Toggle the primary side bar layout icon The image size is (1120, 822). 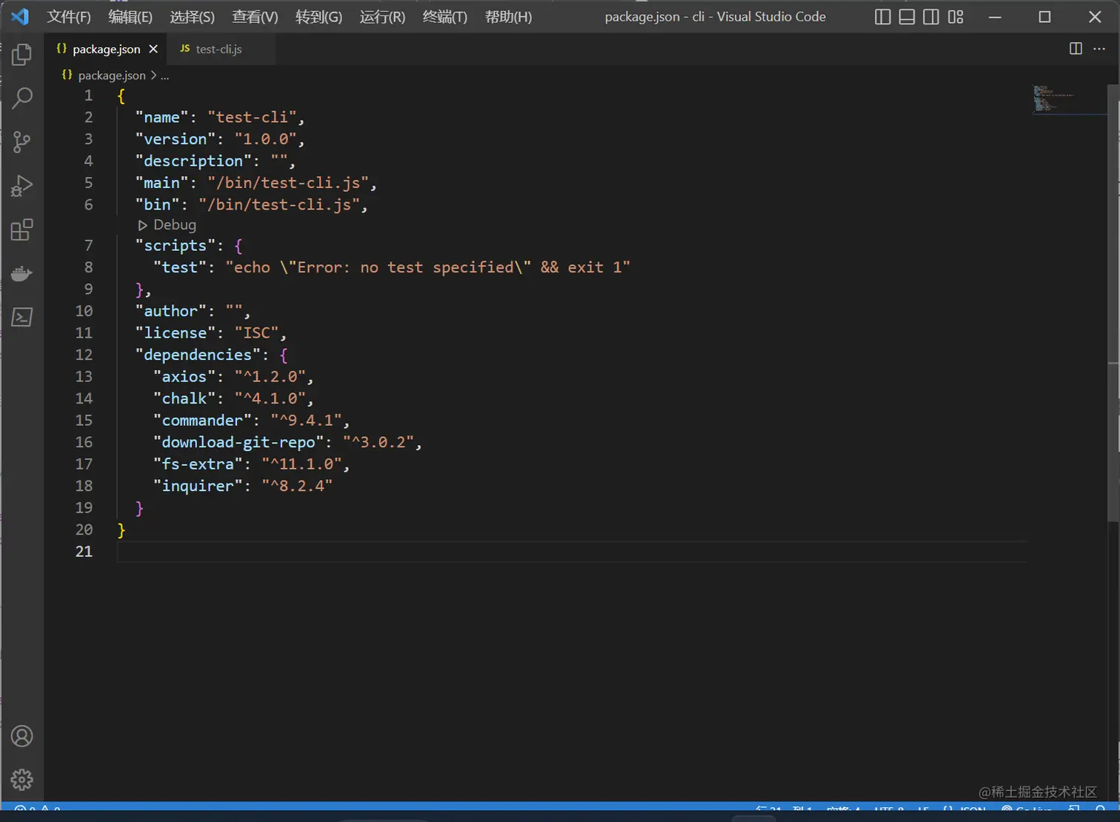pyautogui.click(x=882, y=16)
